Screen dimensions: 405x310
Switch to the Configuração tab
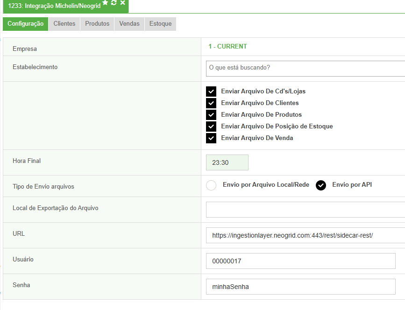tap(25, 24)
